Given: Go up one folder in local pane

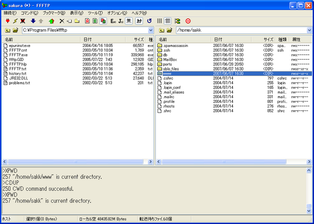Looking at the screenshot, I should 8,30.
